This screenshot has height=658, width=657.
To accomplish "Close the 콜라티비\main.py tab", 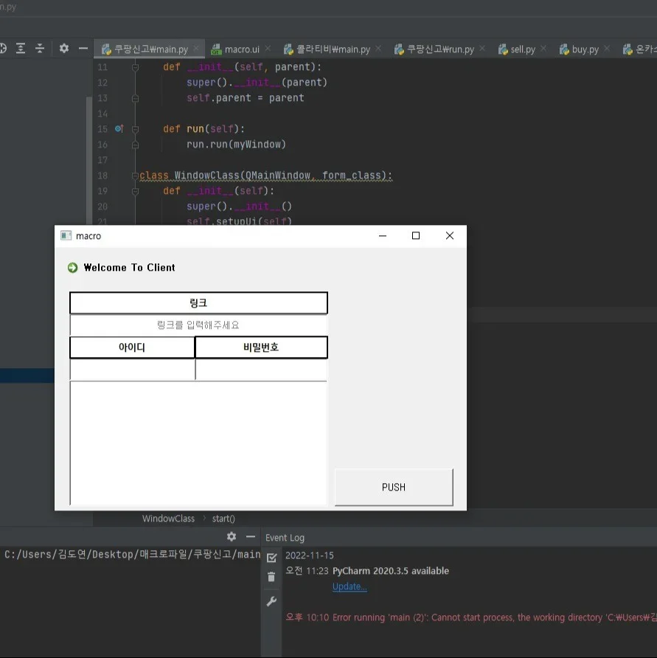I will coord(378,49).
